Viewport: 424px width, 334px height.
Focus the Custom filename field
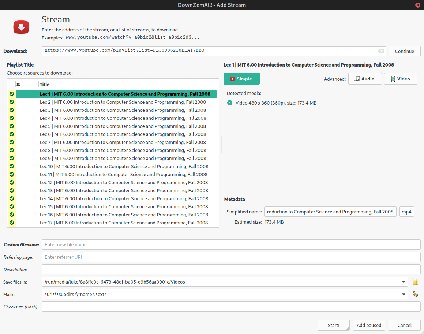coord(231,244)
